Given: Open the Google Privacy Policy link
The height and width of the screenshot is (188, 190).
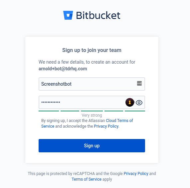Looking at the screenshot, I should (x=136, y=174).
